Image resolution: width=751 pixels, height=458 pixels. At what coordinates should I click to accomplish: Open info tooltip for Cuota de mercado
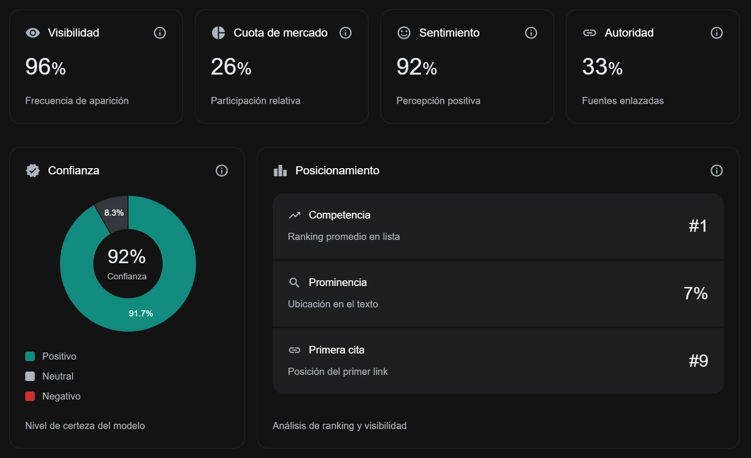pyautogui.click(x=346, y=33)
